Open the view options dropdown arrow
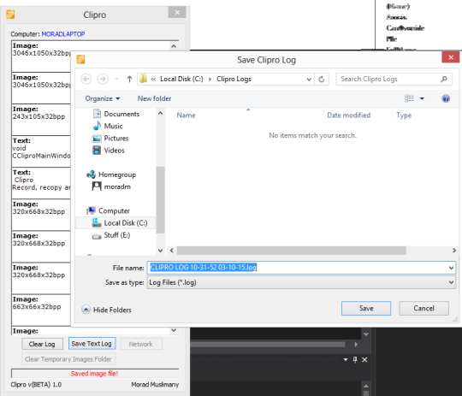462x396 pixels. (422, 98)
